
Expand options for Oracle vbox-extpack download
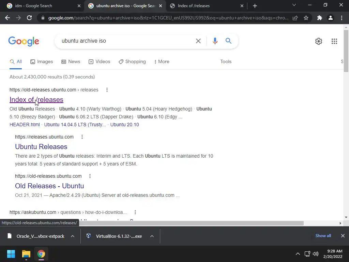coord(73,236)
